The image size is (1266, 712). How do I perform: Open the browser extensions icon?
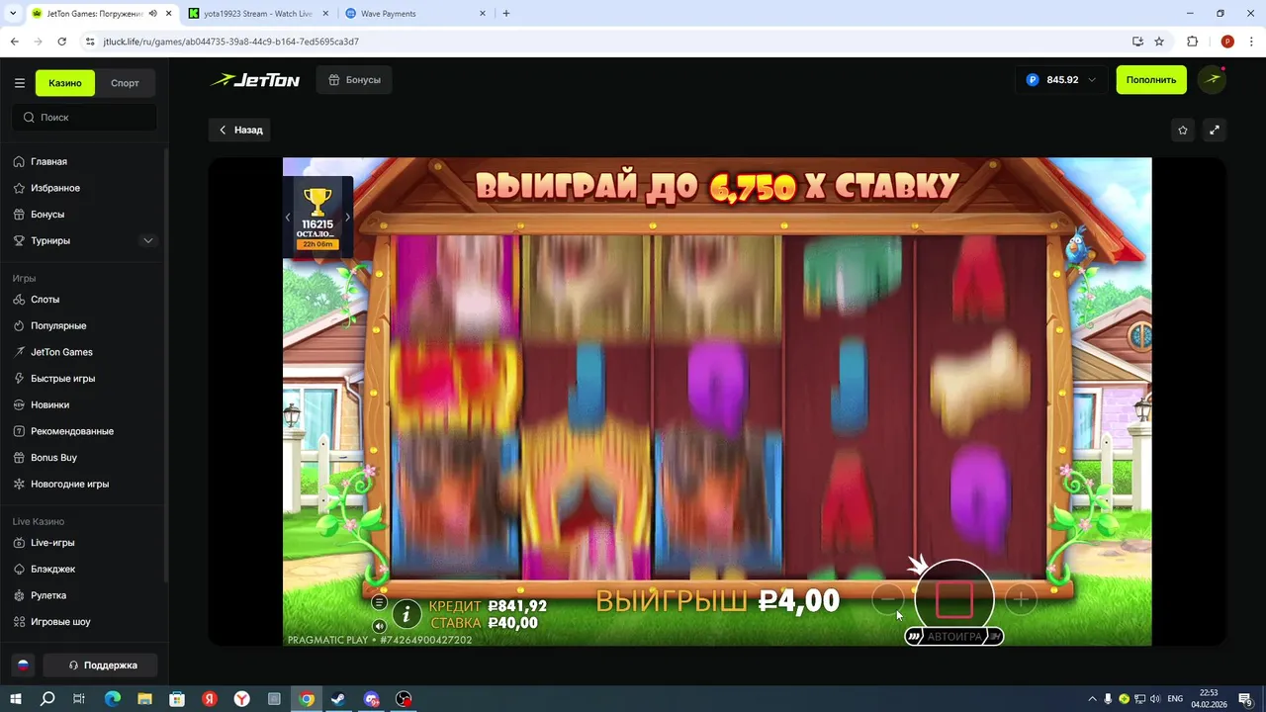pos(1192,42)
